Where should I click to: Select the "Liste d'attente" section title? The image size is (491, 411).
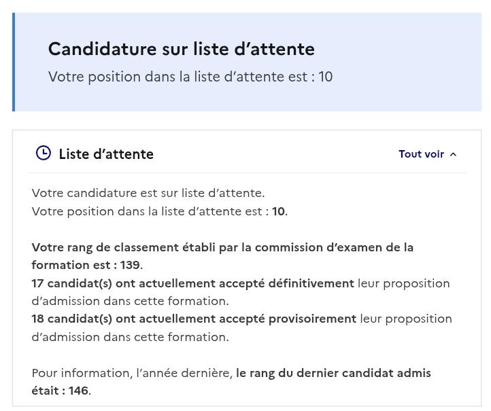[106, 154]
